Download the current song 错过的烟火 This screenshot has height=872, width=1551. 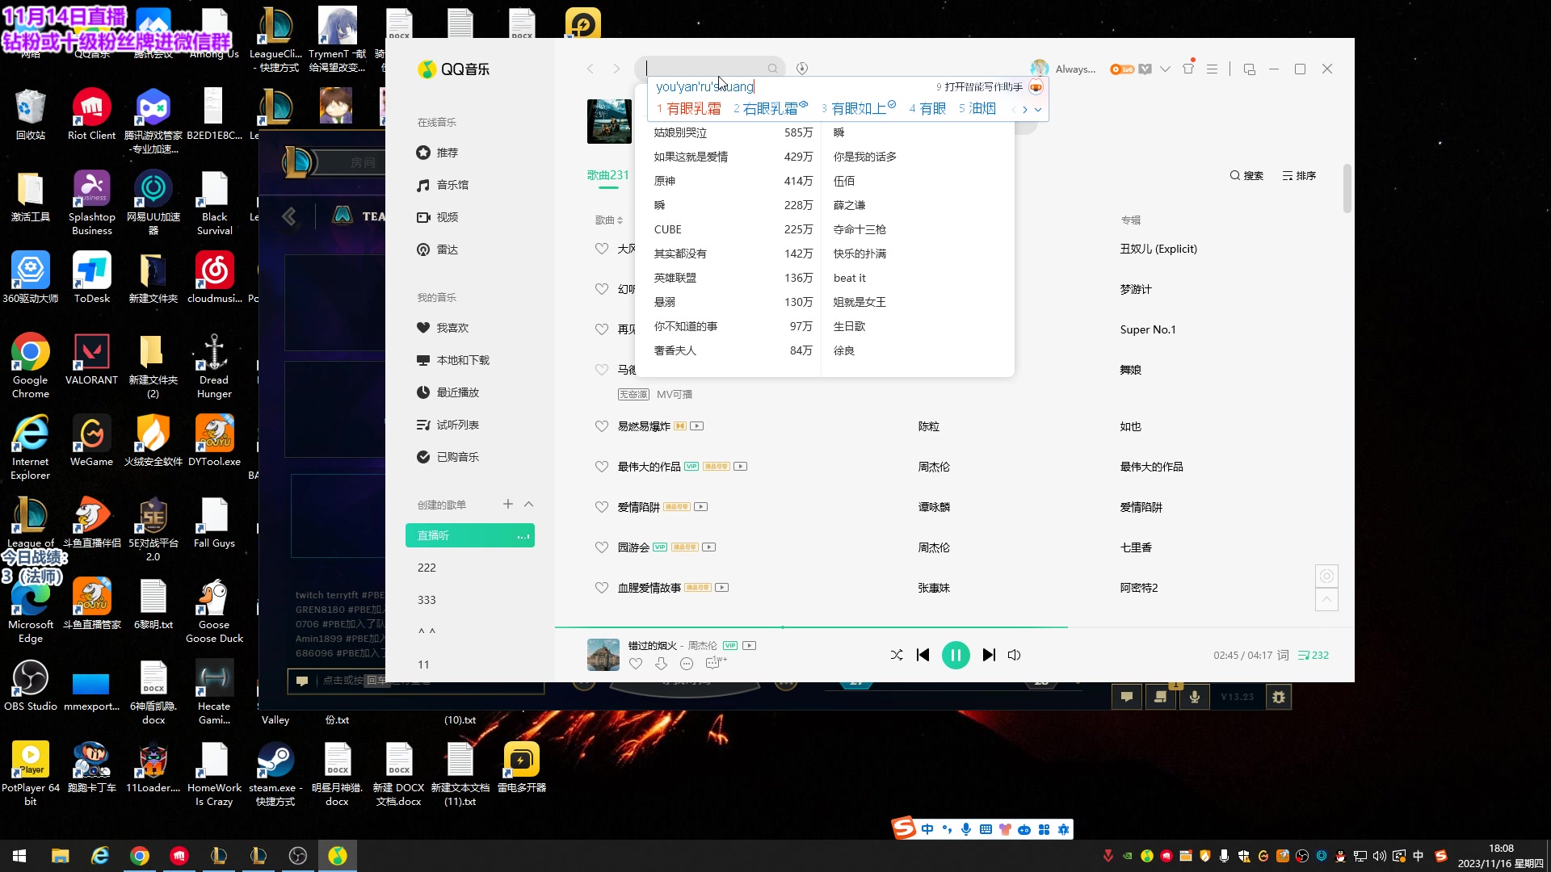point(661,664)
